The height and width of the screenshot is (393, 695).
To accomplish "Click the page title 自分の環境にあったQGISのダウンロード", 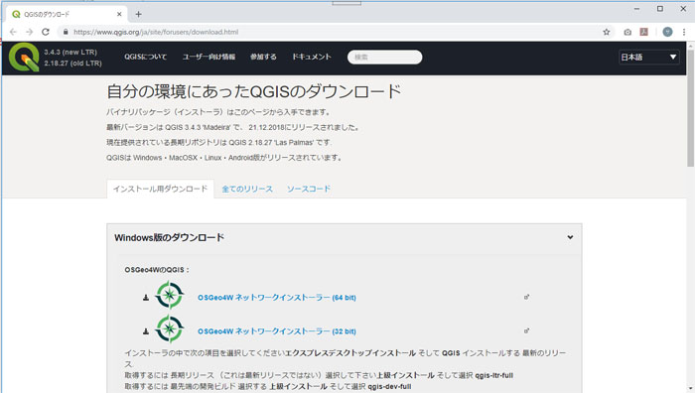I will (x=254, y=91).
